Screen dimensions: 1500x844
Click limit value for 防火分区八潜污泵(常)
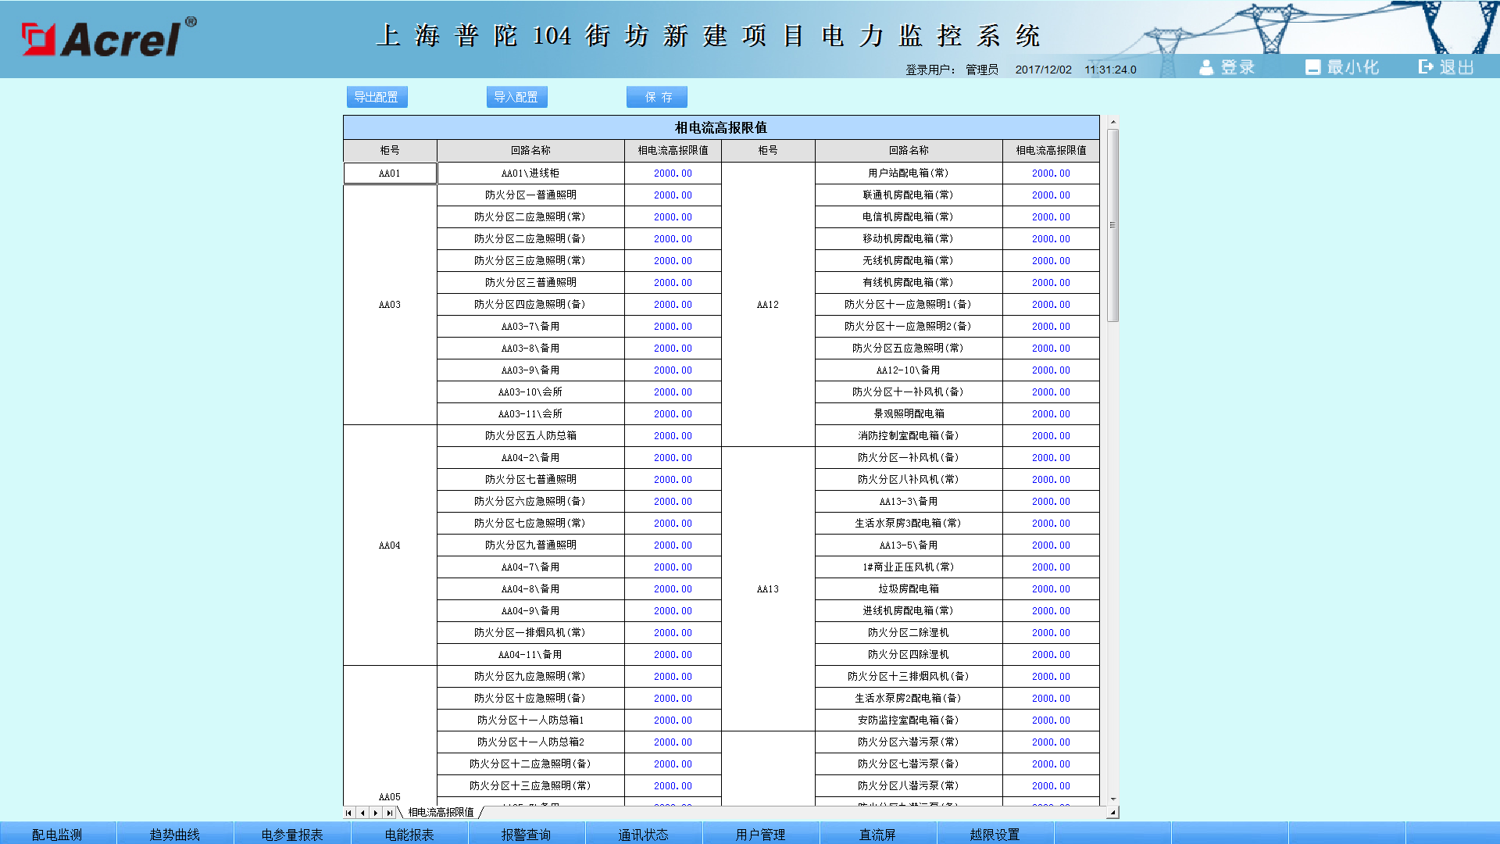[x=1051, y=786]
